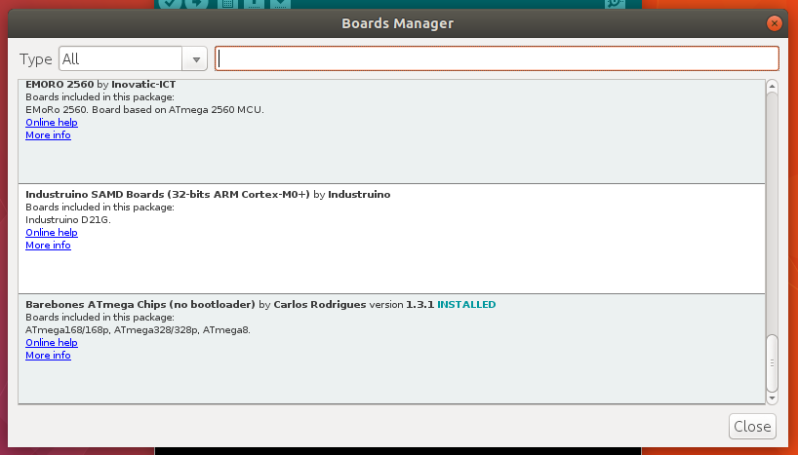Viewport: 798px width, 455px height.
Task: Open Online help for Barebones ATmega Chips
Action: click(52, 343)
